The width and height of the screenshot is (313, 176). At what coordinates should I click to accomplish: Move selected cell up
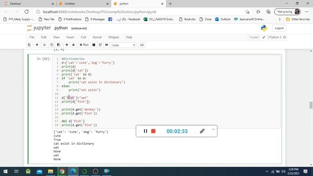(67, 45)
